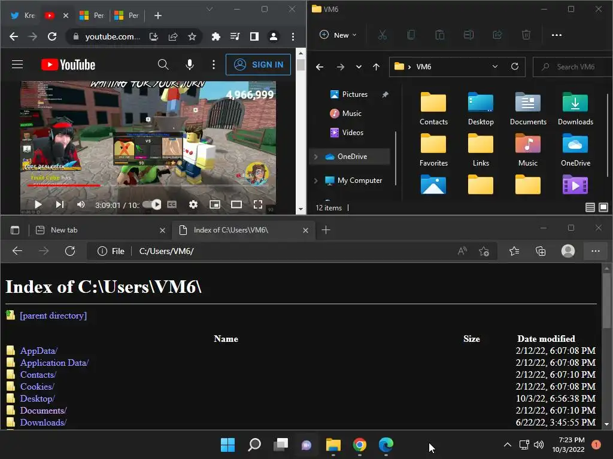
Task: Open Edge Settings and more menu
Action: pos(596,251)
